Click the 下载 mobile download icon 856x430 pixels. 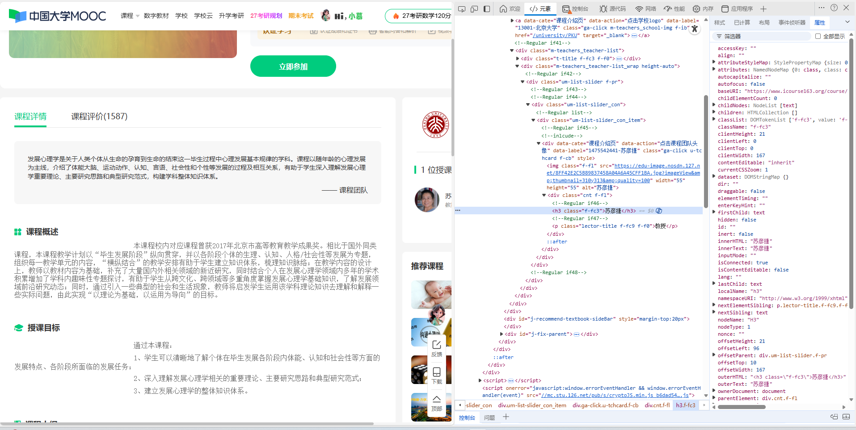tap(437, 376)
